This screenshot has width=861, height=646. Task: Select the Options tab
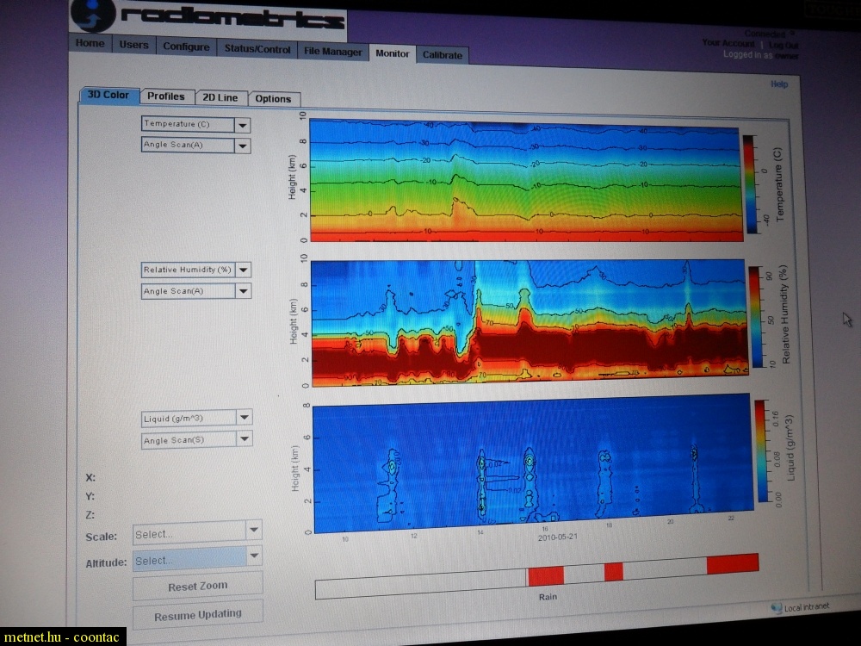[x=273, y=99]
